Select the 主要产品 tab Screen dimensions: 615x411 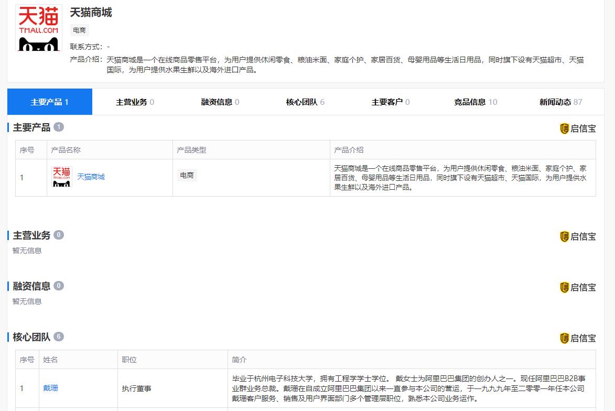[x=50, y=102]
